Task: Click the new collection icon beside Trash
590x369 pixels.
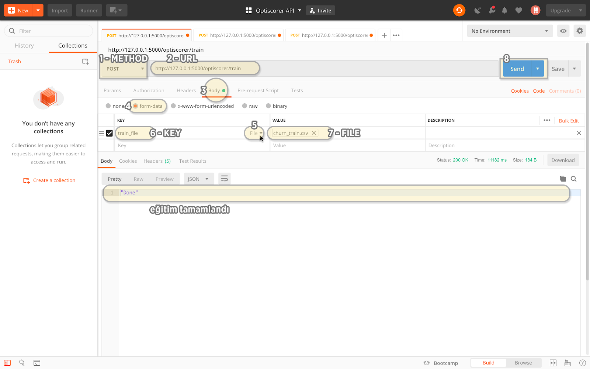Action: [85, 61]
